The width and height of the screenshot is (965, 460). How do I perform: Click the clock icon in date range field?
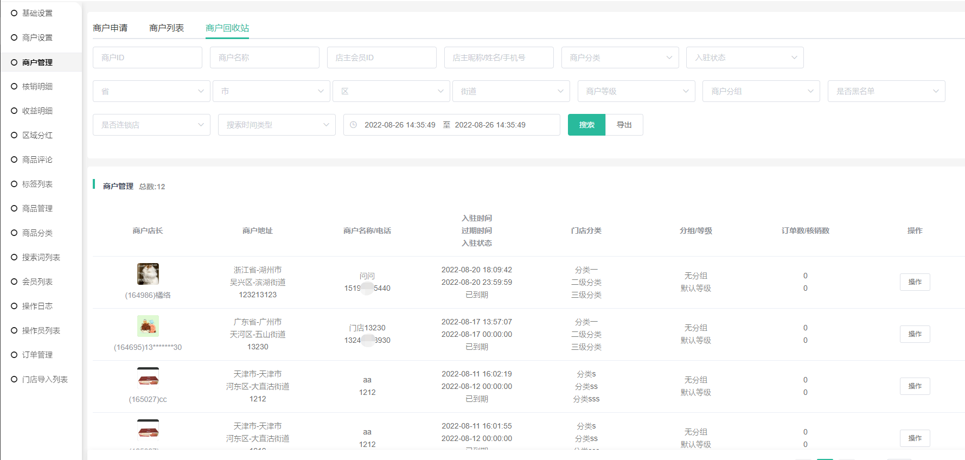coord(354,125)
